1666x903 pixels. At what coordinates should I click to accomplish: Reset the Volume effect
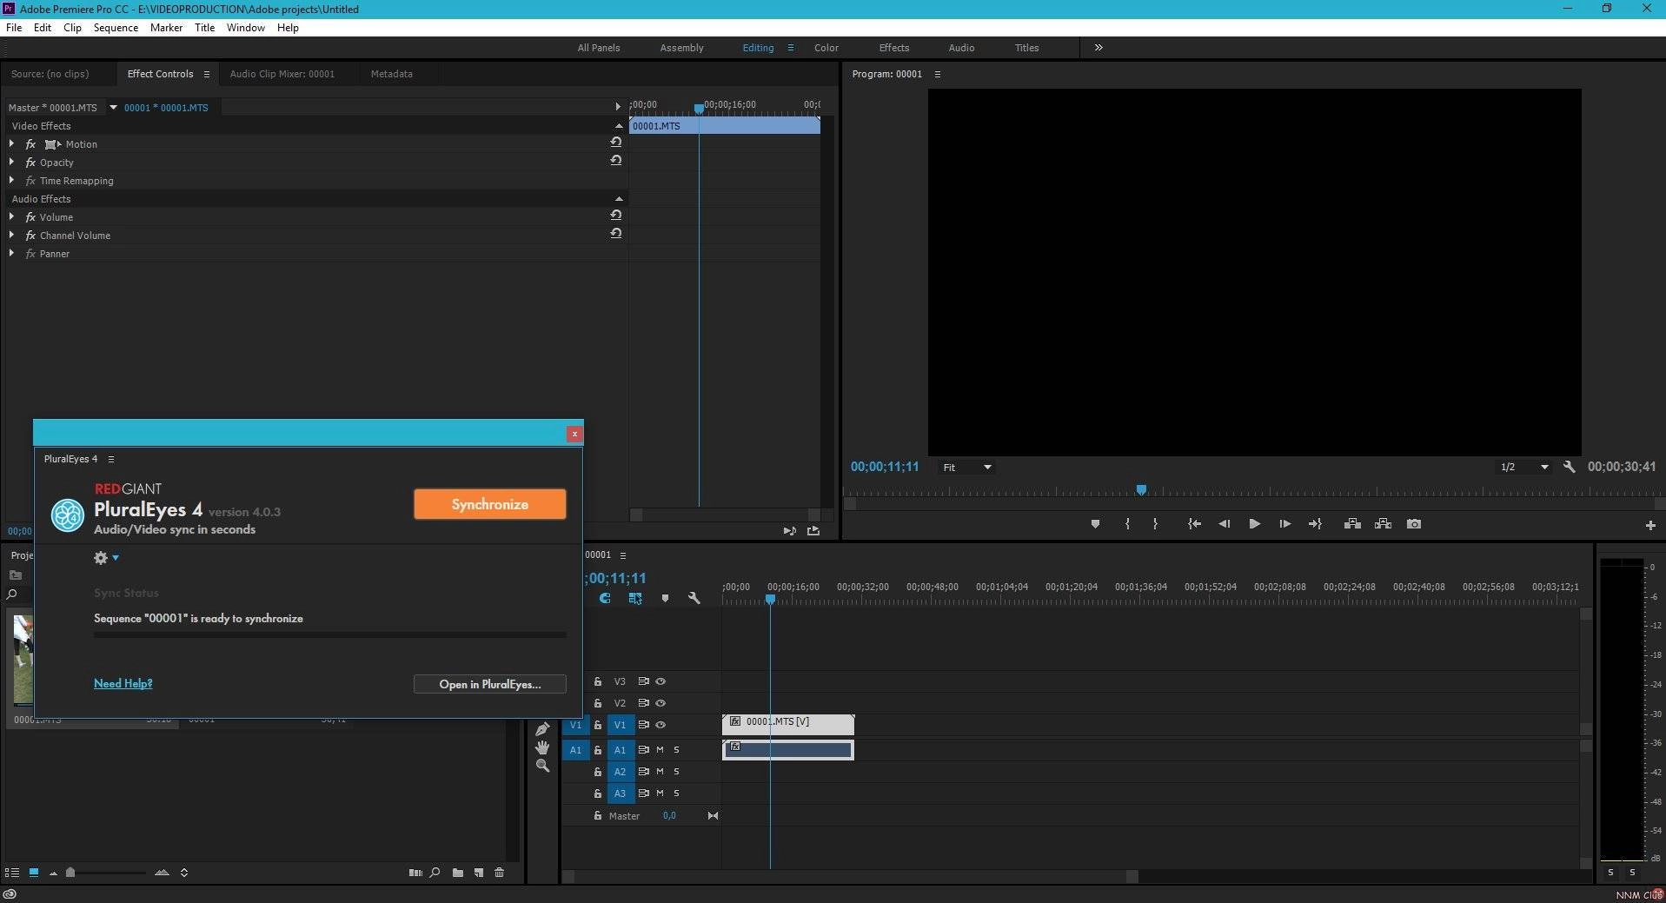tap(616, 215)
